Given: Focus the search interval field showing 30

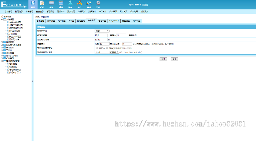Looking at the screenshot, I should pos(102,40).
